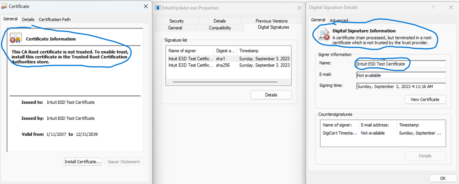Click the Issued to Intuit ESD Test Certificate text

click(x=71, y=102)
